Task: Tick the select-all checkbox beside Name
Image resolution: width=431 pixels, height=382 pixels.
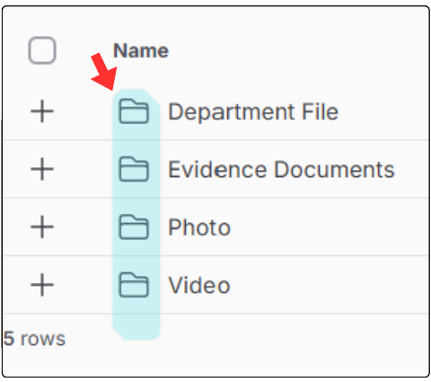Action: [x=42, y=50]
